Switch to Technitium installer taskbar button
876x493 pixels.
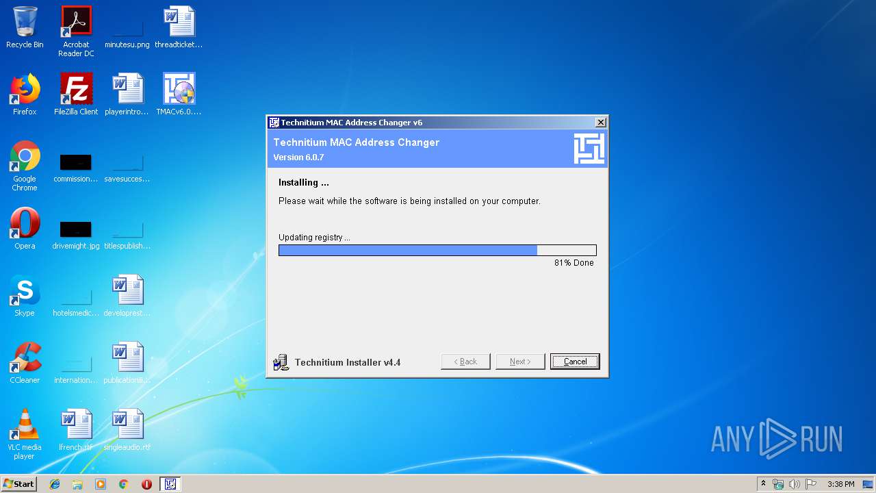170,484
